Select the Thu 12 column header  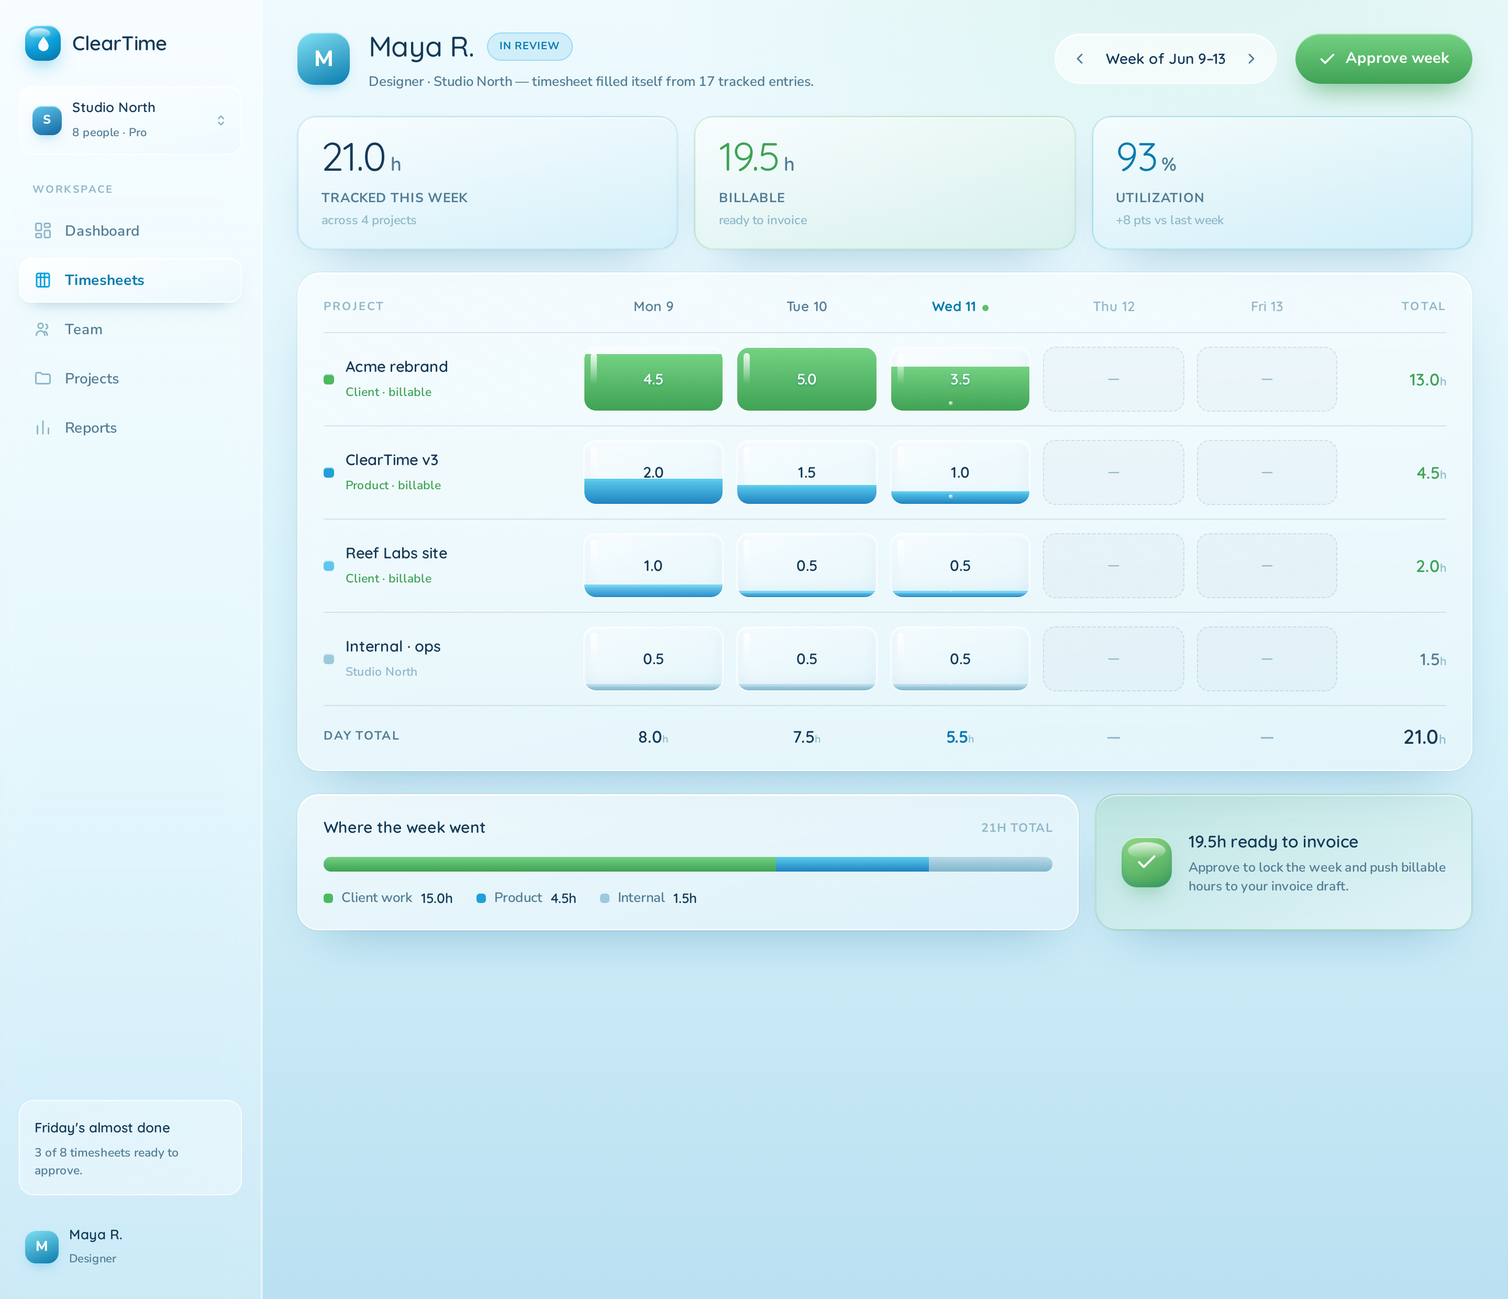pos(1114,306)
